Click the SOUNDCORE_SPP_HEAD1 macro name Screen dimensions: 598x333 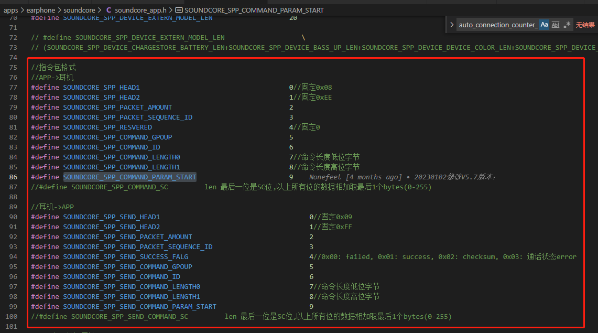102,88
